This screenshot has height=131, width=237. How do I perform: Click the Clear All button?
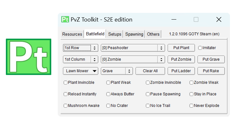pyautogui.click(x=150, y=71)
